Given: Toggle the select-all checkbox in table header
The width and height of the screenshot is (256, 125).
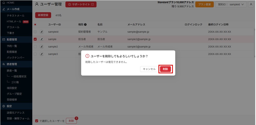Looking at the screenshot, I should tap(35, 25).
